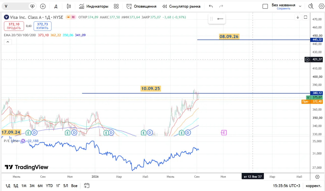Switch range to 5Л
Screen dimensions: 325x191
point(66,186)
